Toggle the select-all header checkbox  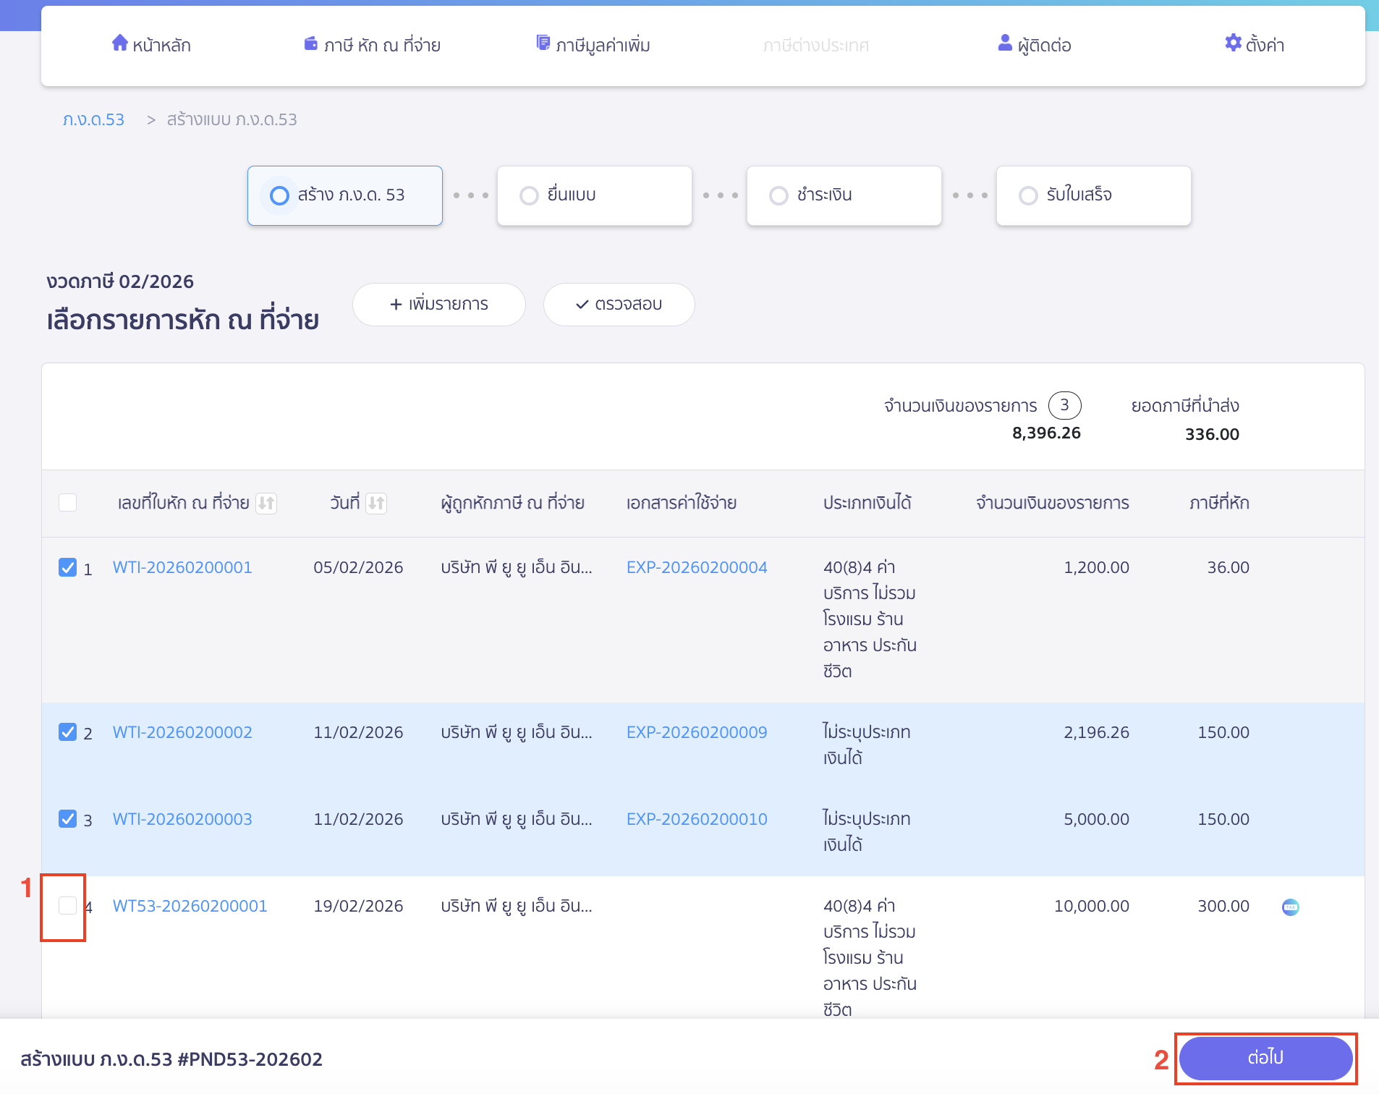[x=67, y=503]
